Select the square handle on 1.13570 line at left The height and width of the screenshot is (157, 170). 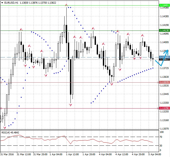point(1,83)
